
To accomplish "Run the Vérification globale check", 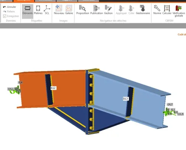I will 179,11.
